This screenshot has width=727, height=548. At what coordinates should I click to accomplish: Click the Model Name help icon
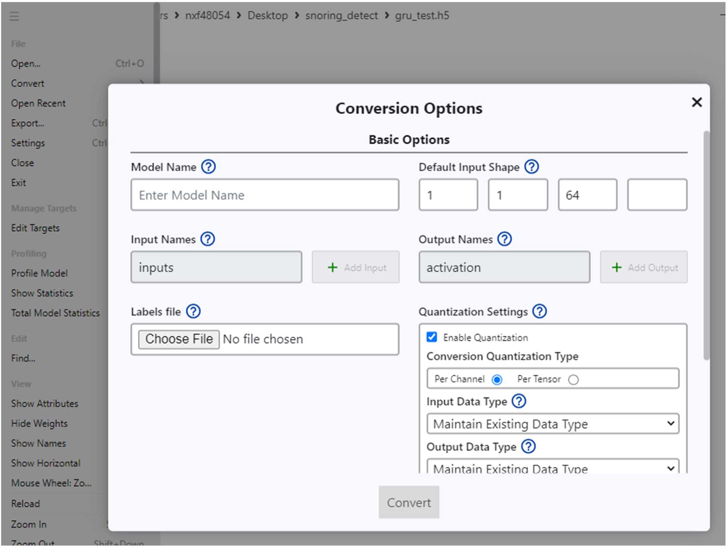(x=209, y=167)
